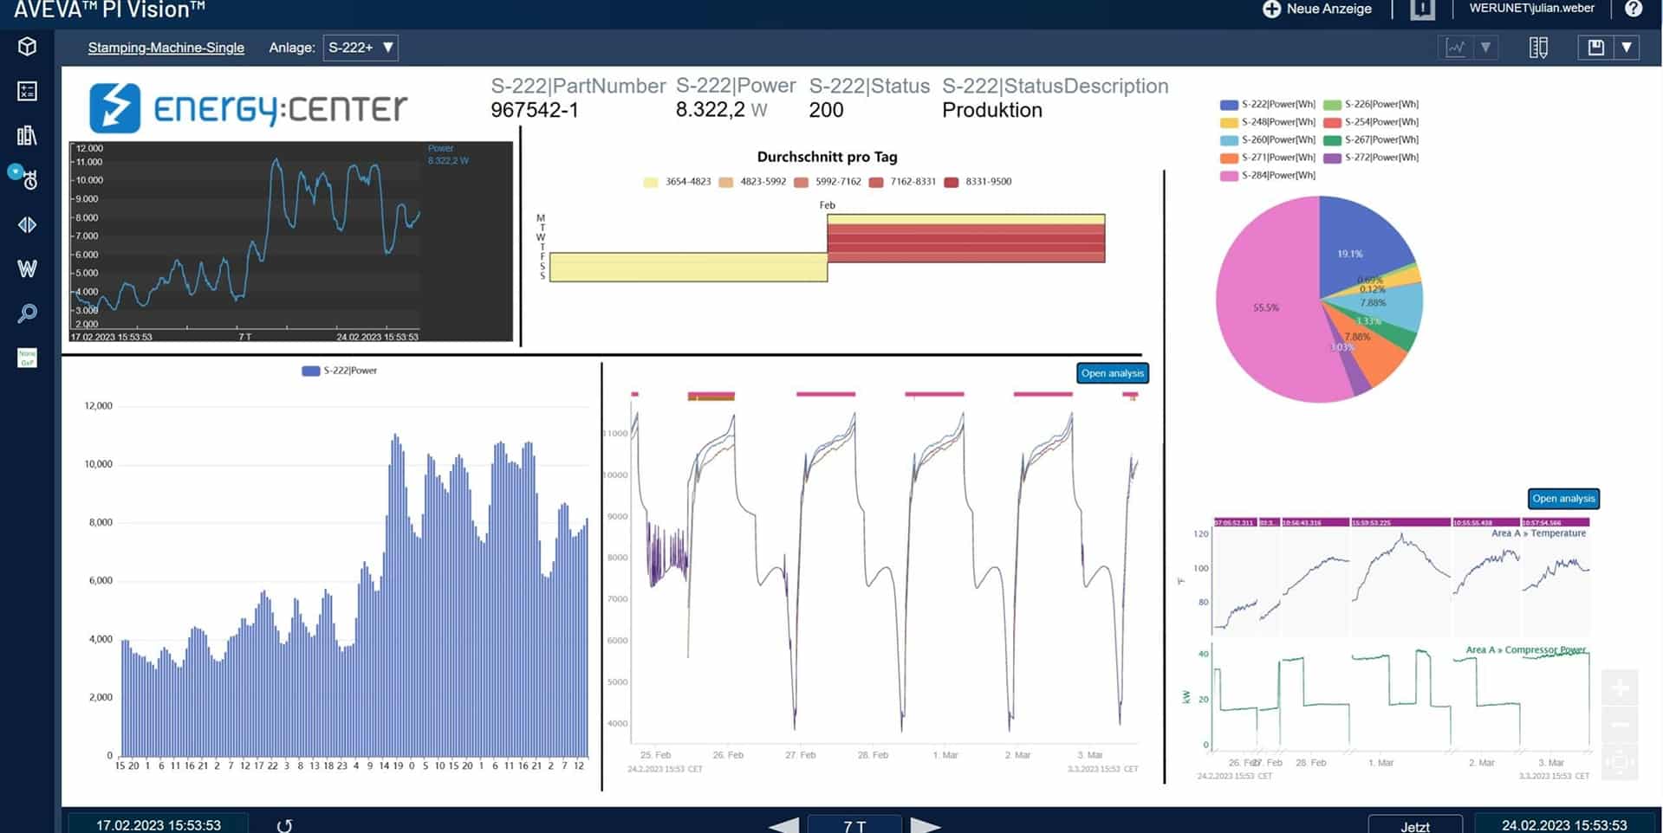The image size is (1663, 833).
Task: Click the 8331-9500 color swatch in heatmap legend
Action: (x=952, y=182)
